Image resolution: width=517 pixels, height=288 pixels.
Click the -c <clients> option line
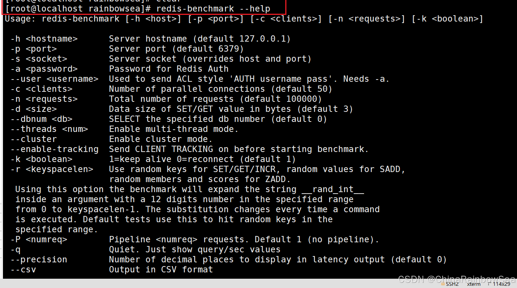[171, 89]
